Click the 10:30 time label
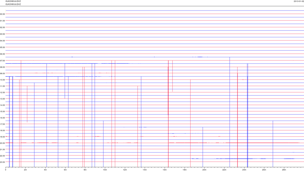 click(x=2, y=80)
